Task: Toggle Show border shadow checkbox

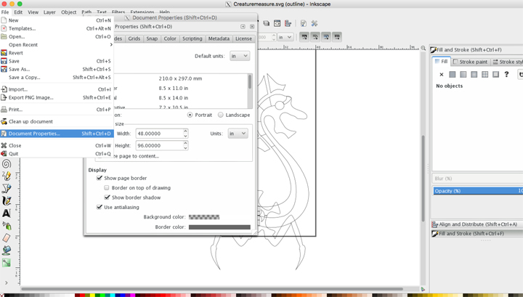Action: [x=107, y=198]
